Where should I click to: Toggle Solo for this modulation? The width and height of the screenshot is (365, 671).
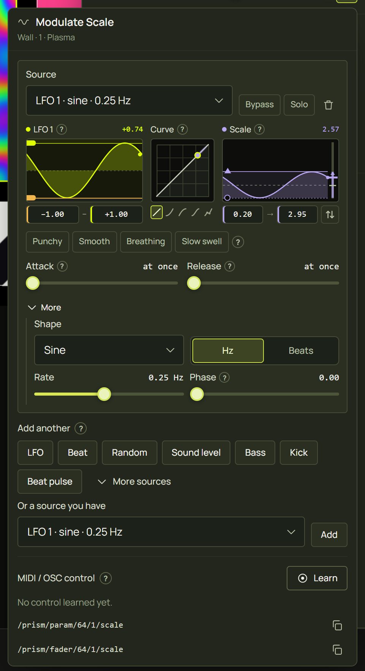tap(299, 105)
